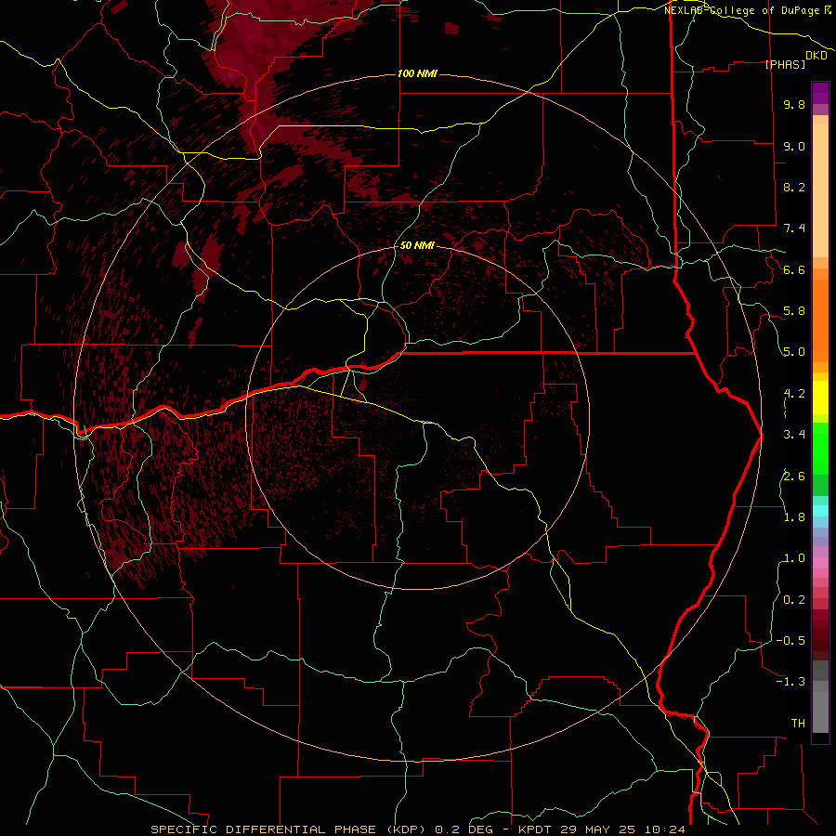Select the 0.2 scale value

coord(794,600)
